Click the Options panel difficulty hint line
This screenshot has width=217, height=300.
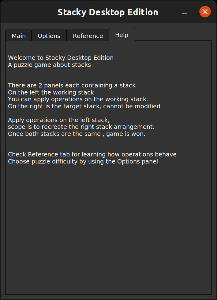[83, 161]
